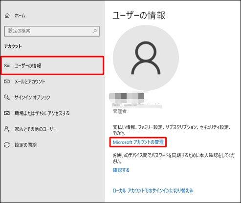Image resolution: width=241 pixels, height=203 pixels.
Task: Click the アカウント section heading
Action: [x=13, y=46]
